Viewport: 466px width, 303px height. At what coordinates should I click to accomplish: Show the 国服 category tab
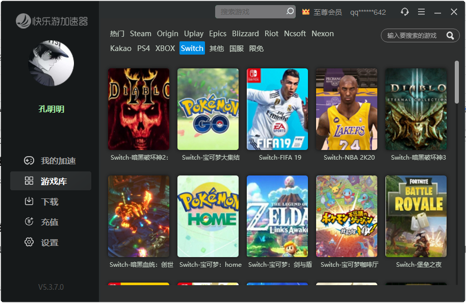pyautogui.click(x=237, y=48)
